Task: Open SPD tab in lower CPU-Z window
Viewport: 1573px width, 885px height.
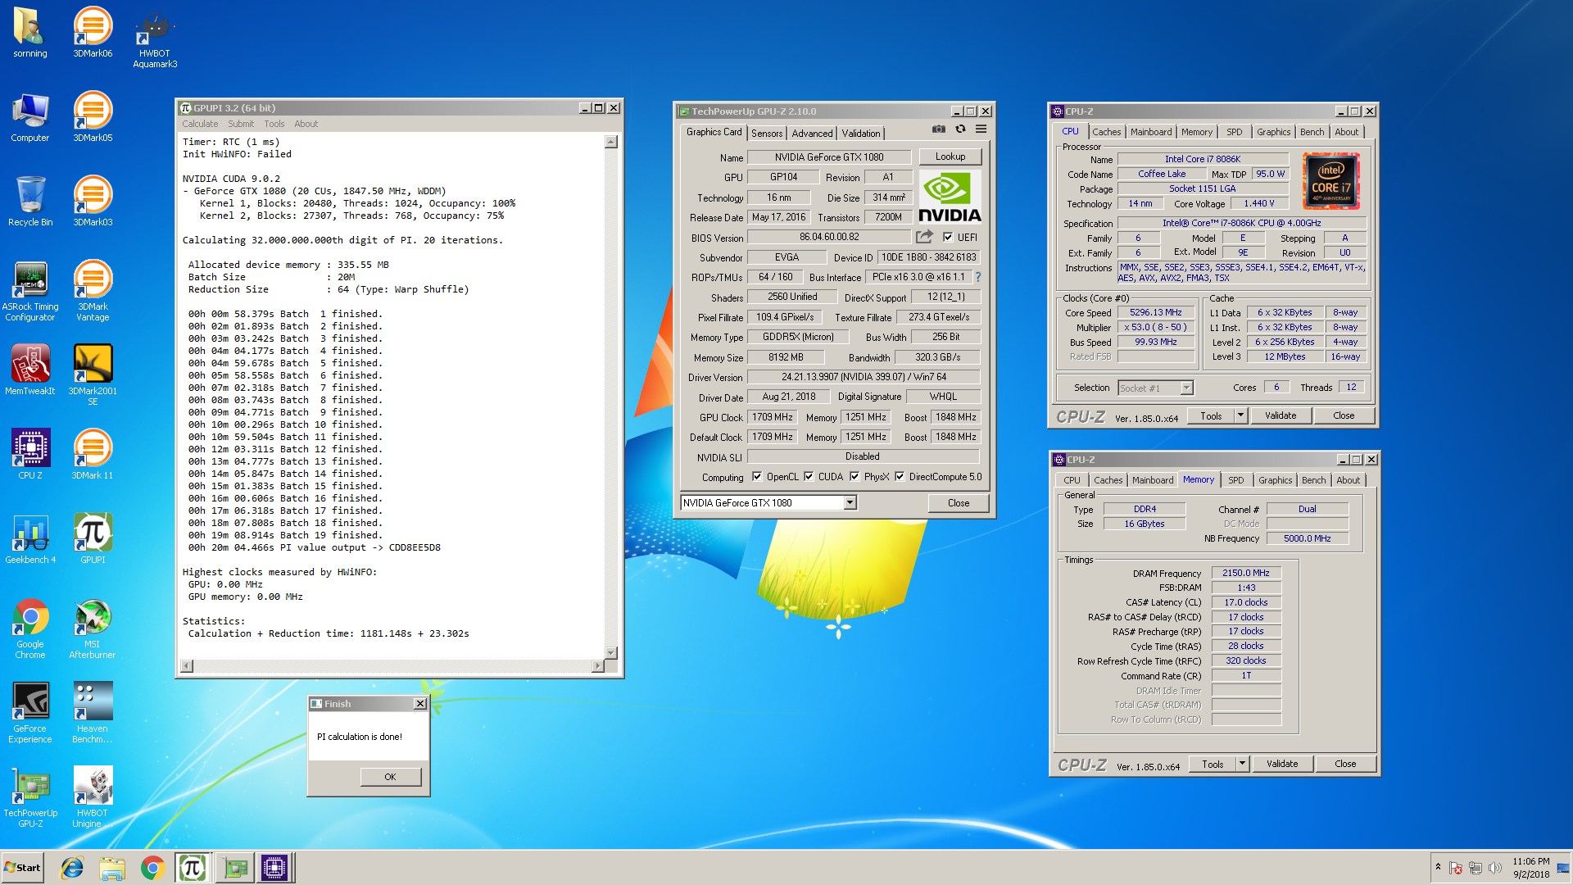Action: (1236, 480)
